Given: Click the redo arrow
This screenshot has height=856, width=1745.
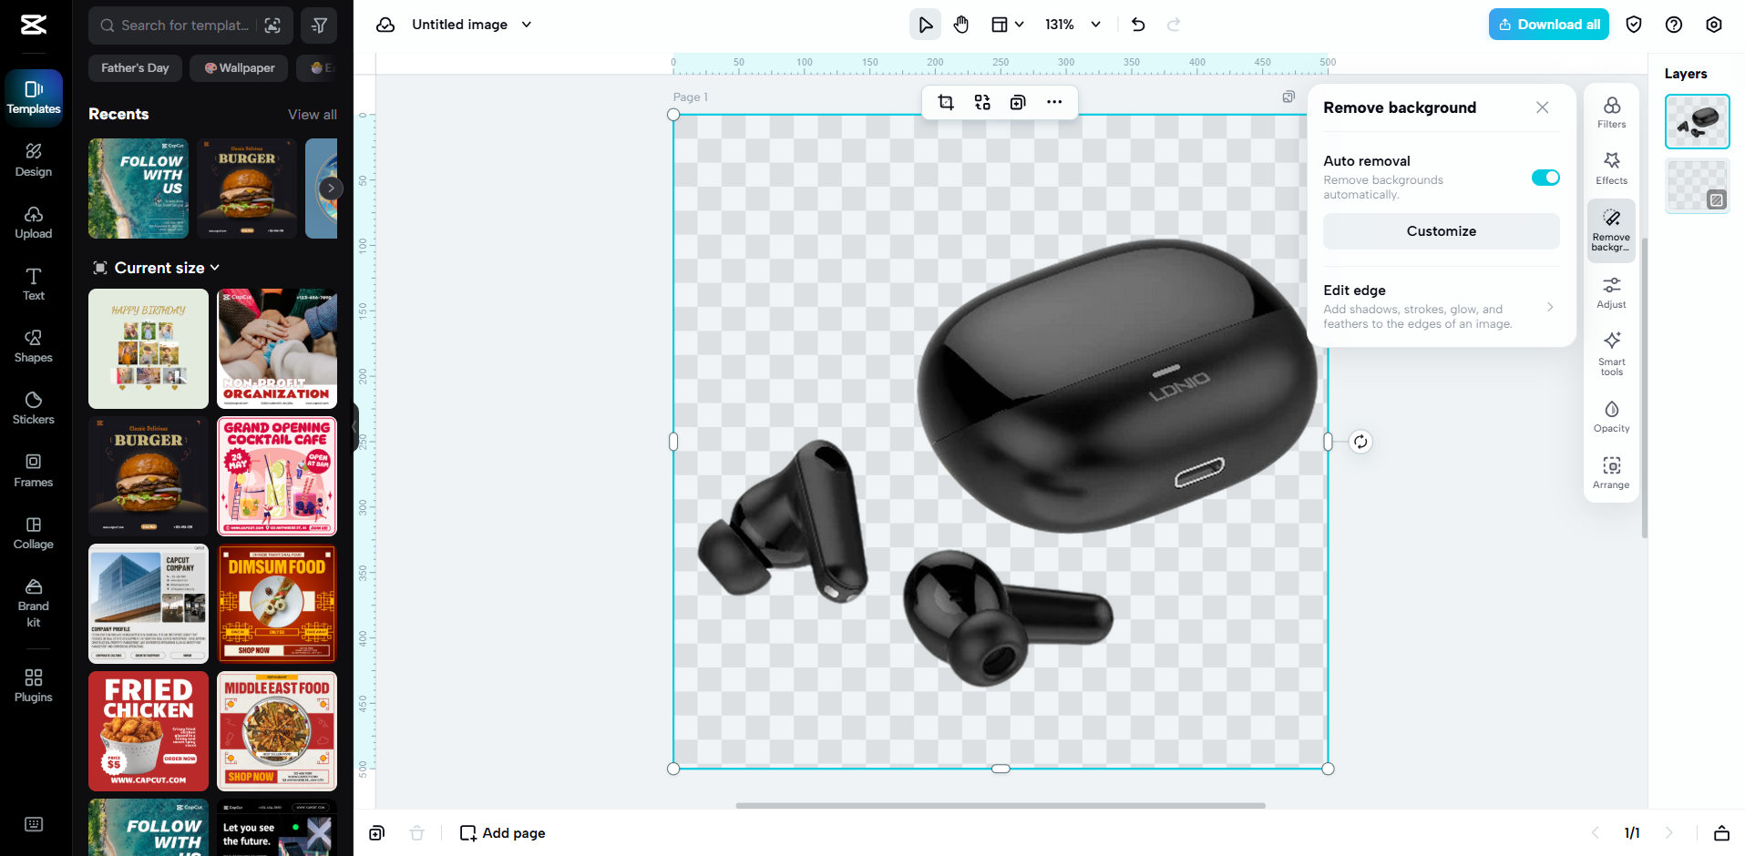Looking at the screenshot, I should 1174,25.
